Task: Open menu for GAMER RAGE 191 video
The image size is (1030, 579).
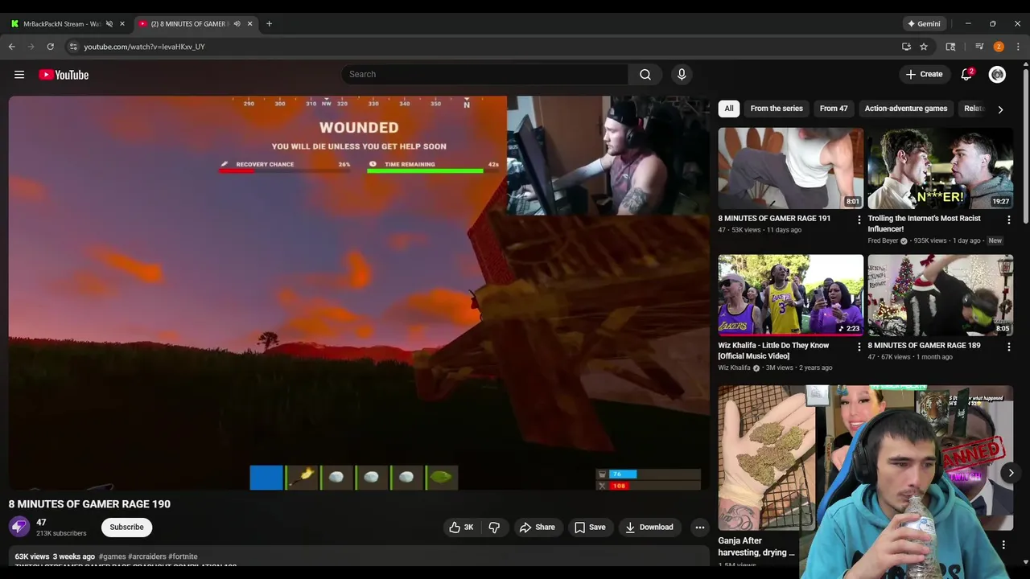Action: coord(859,220)
